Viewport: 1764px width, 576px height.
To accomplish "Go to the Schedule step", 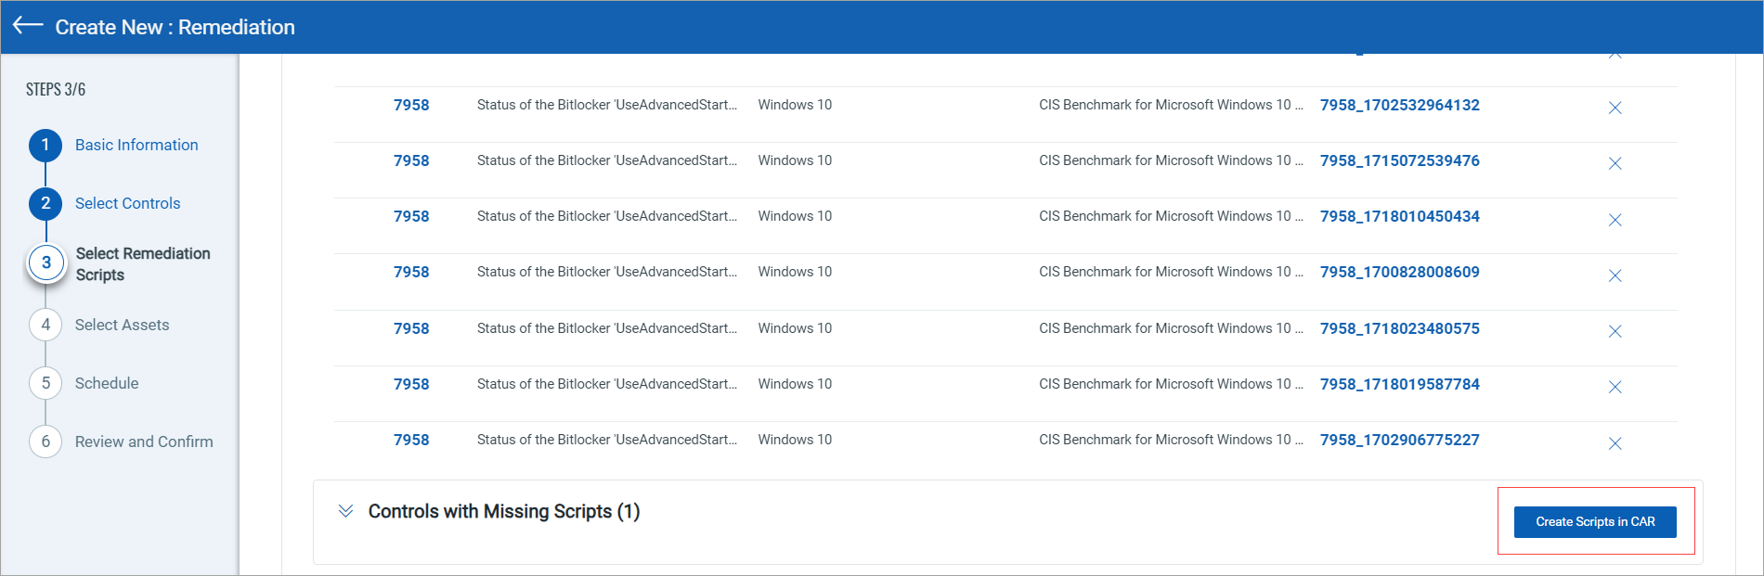I will pyautogui.click(x=45, y=383).
